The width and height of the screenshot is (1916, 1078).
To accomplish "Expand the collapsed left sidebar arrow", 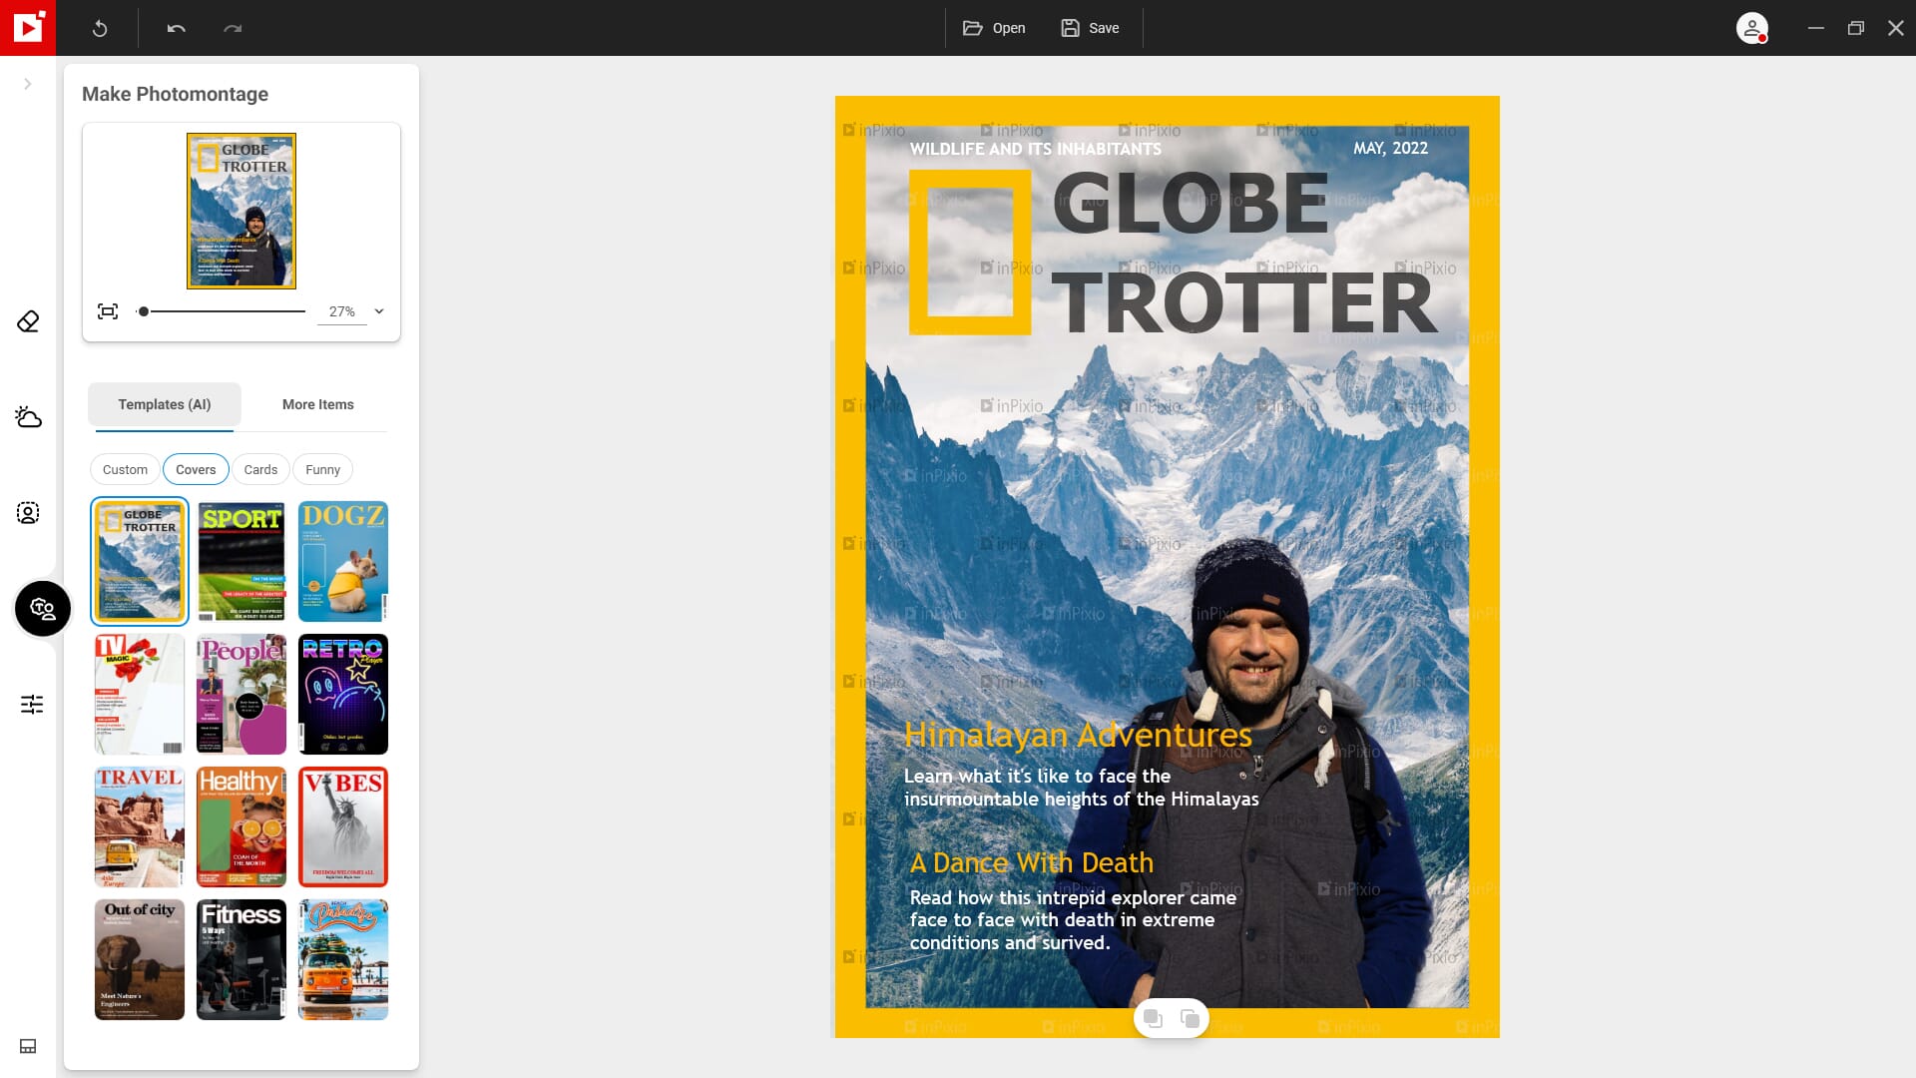I will tap(28, 84).
